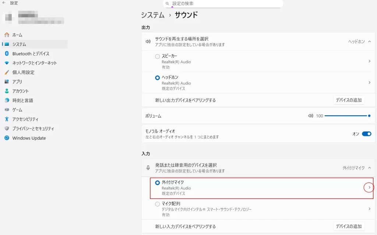This screenshot has height=235, width=377.
Task: Click the アクセシビリティ person icon
Action: coord(7,119)
